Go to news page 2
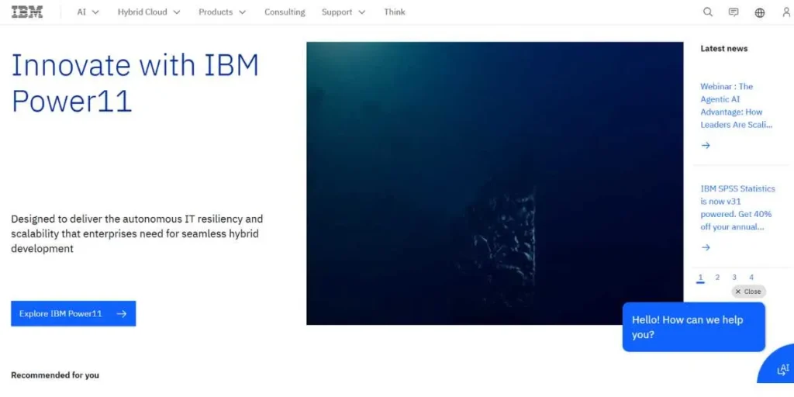 pos(717,278)
